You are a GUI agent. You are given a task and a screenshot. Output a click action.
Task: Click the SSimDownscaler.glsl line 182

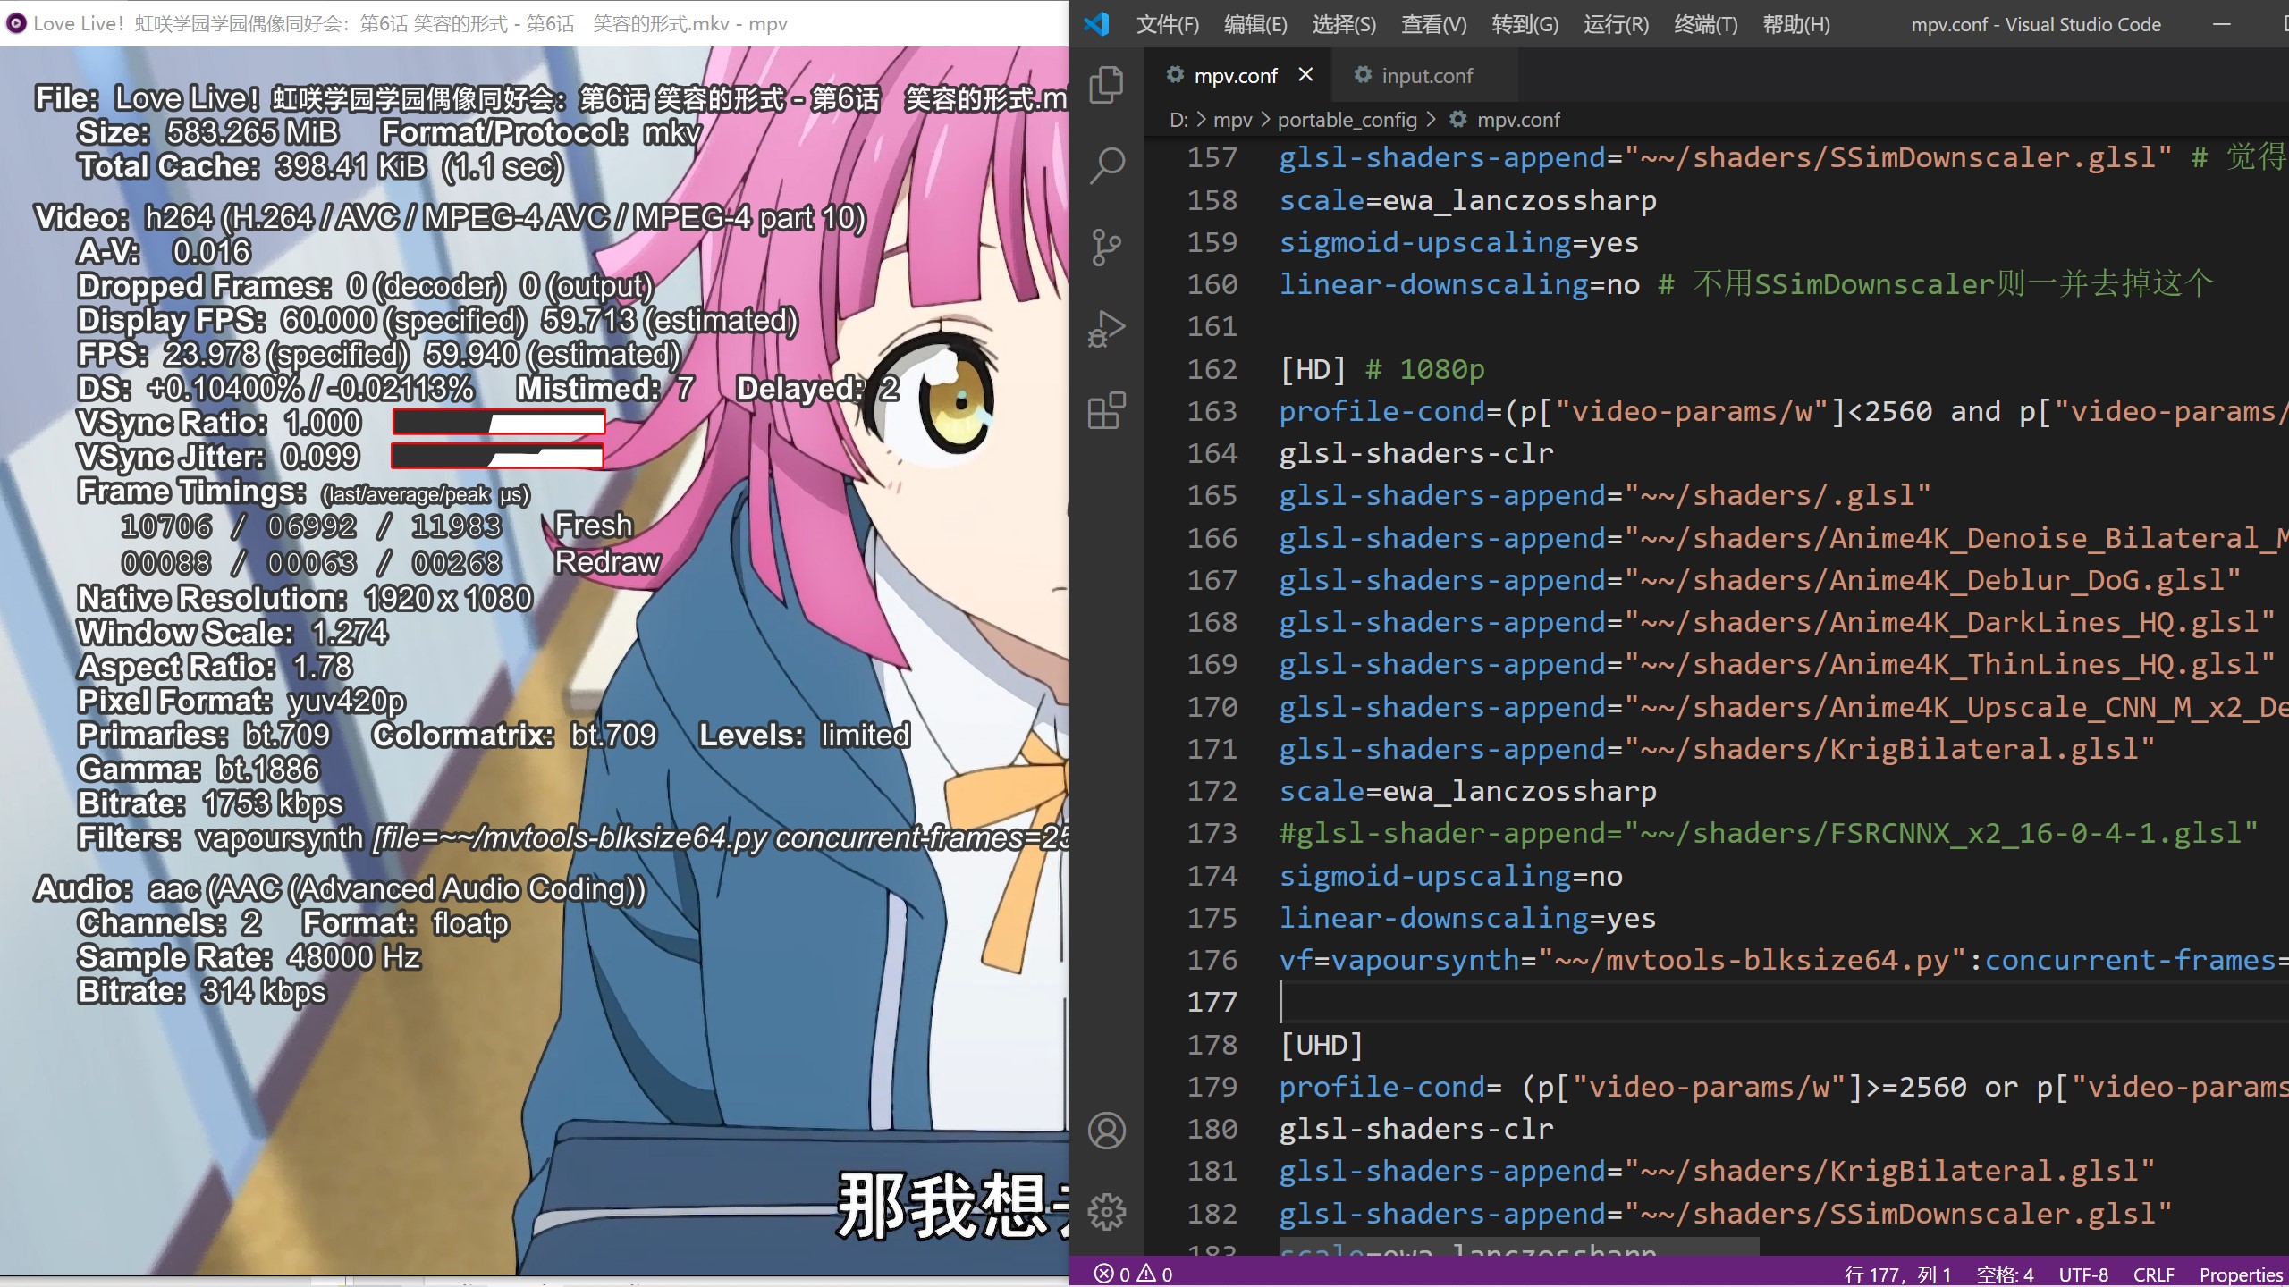point(1726,1214)
